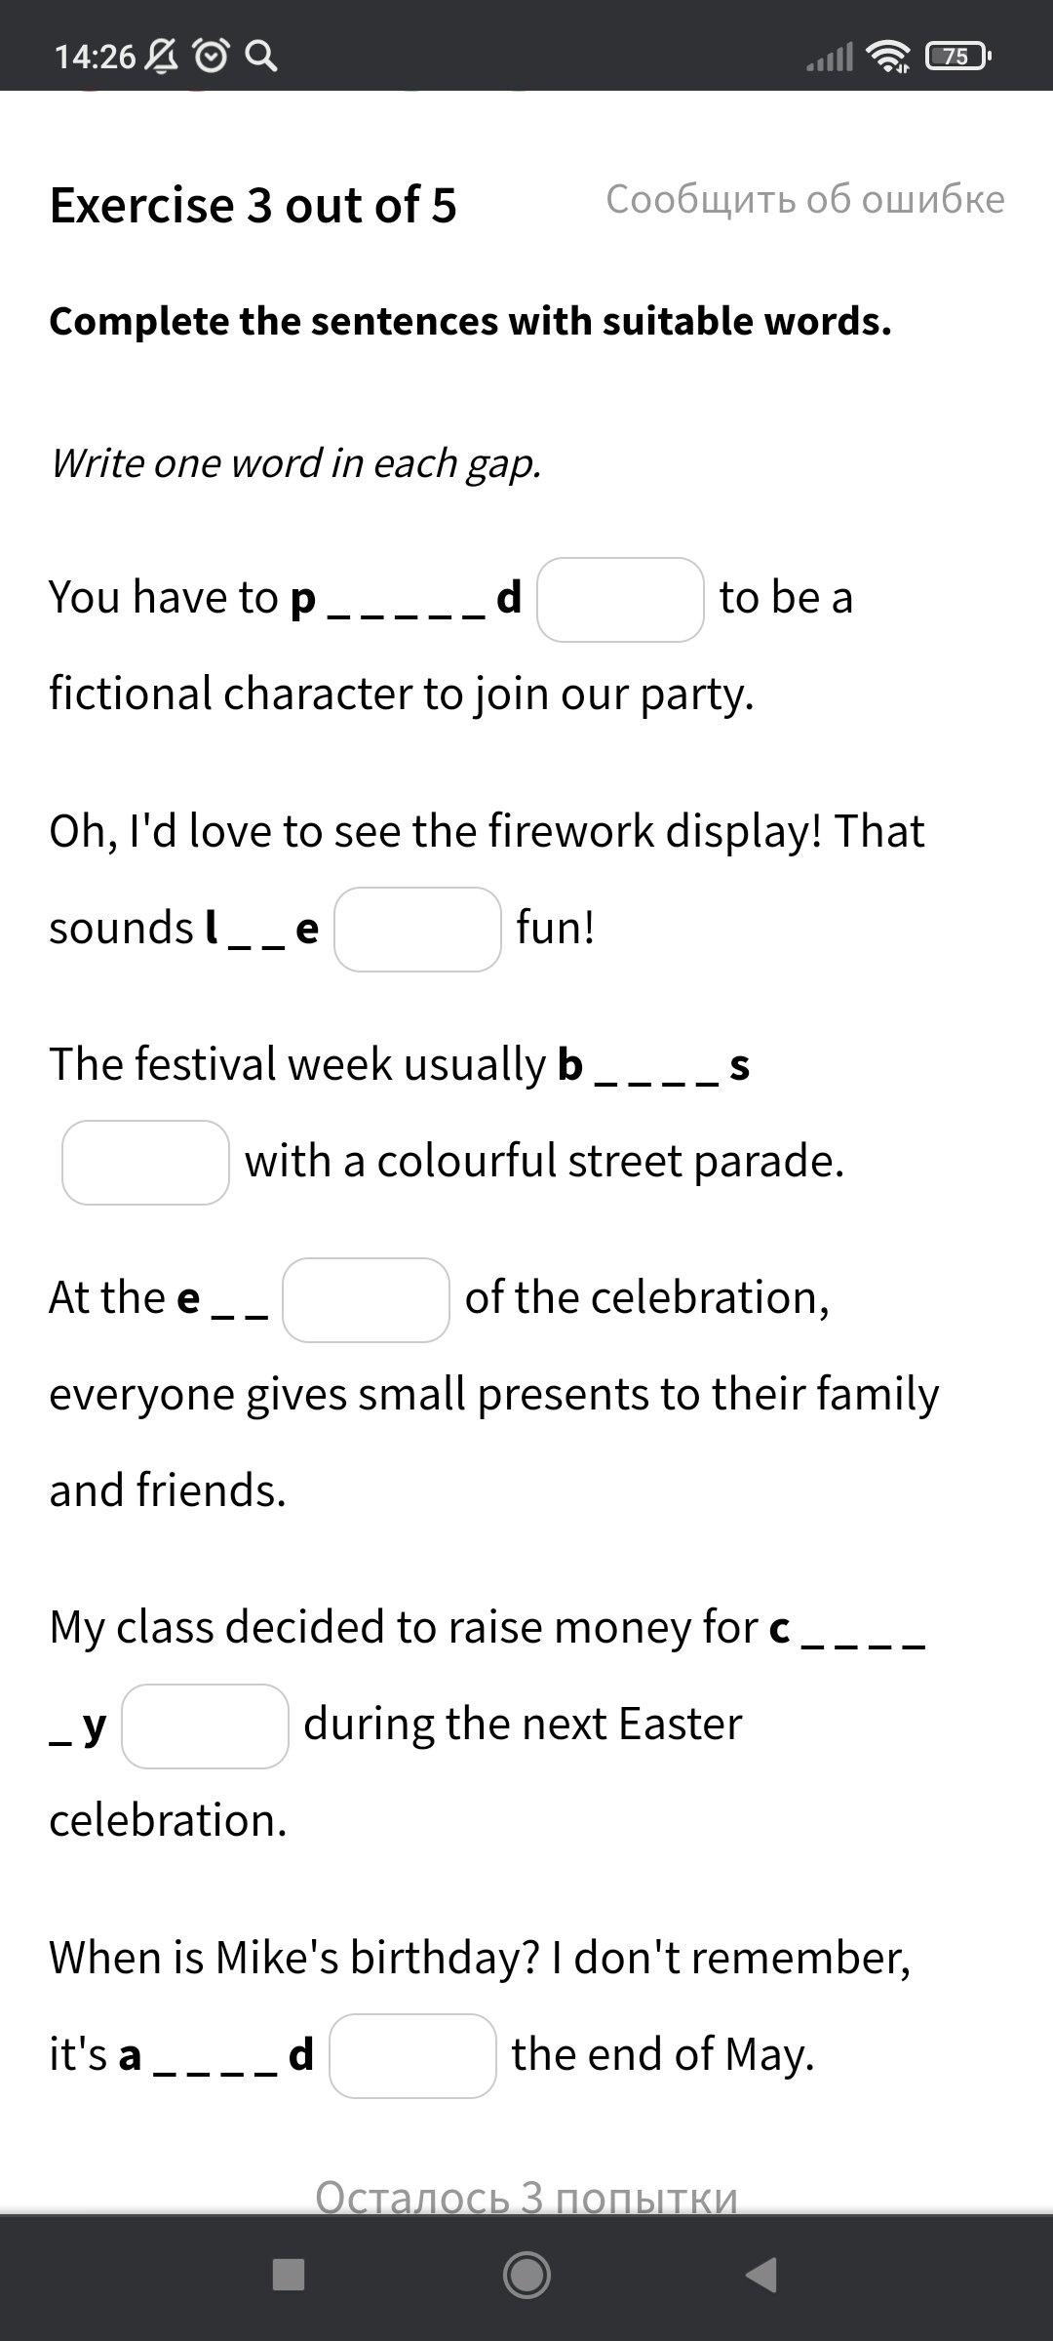Open the 'Сообщить об ошибке' report link
Image resolution: width=1053 pixels, height=2341 pixels.
pyautogui.click(x=805, y=199)
